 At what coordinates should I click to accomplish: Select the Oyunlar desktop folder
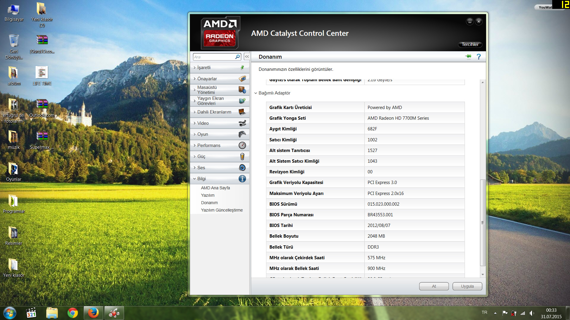tap(14, 172)
